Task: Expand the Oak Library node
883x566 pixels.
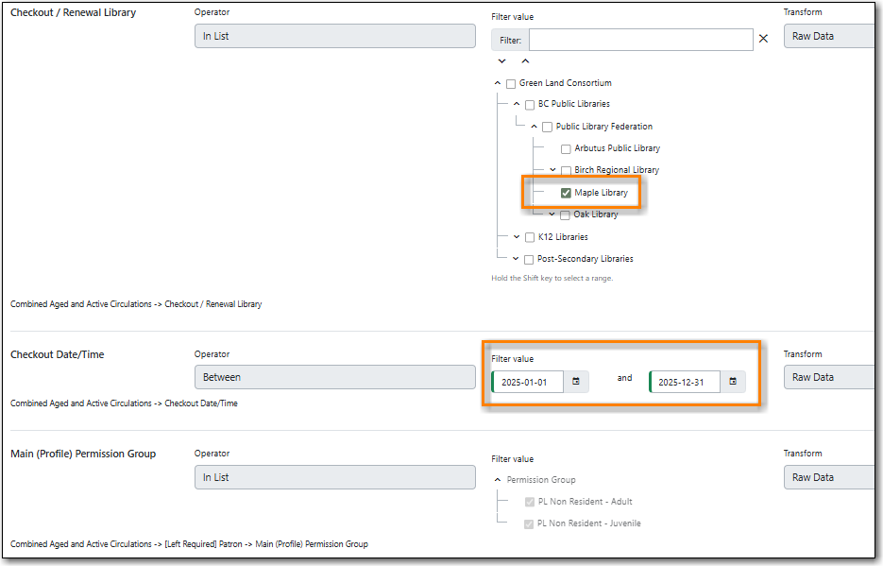Action: coord(552,214)
